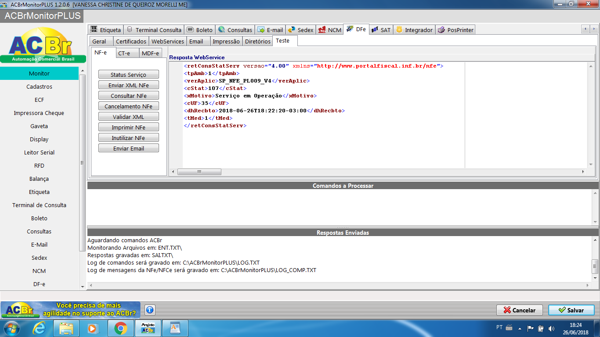
Task: Open the MDF-e test tab
Action: pos(151,53)
